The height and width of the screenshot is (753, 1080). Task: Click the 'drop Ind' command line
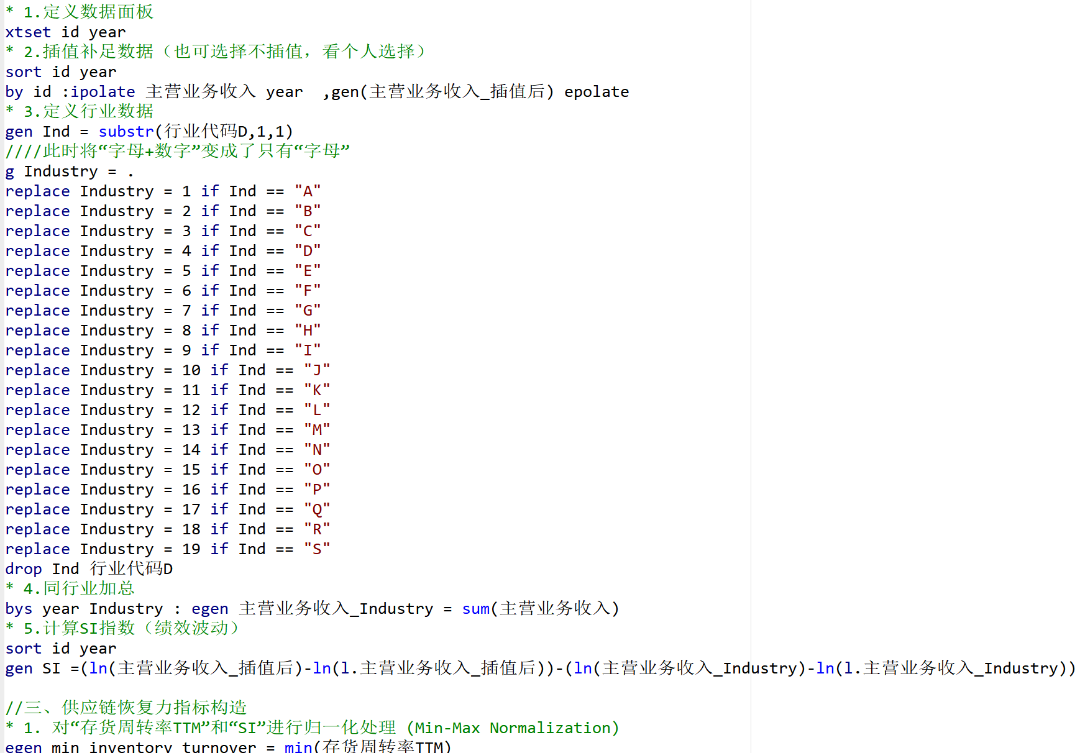(89, 569)
